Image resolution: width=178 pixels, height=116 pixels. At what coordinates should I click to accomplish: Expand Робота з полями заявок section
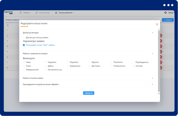152,78
